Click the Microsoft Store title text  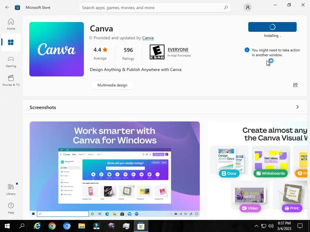pyautogui.click(x=38, y=8)
